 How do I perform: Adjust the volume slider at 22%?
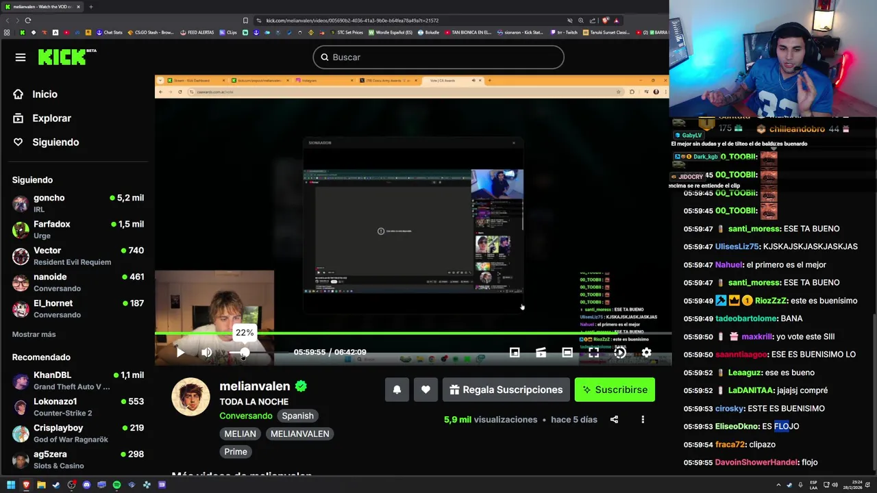(244, 353)
